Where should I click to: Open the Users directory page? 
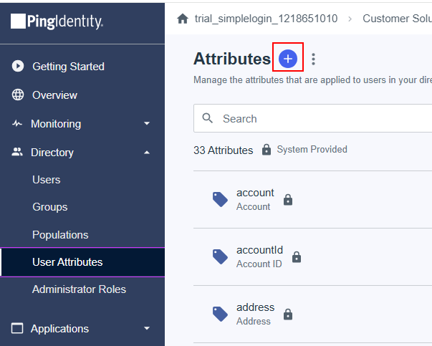point(46,180)
